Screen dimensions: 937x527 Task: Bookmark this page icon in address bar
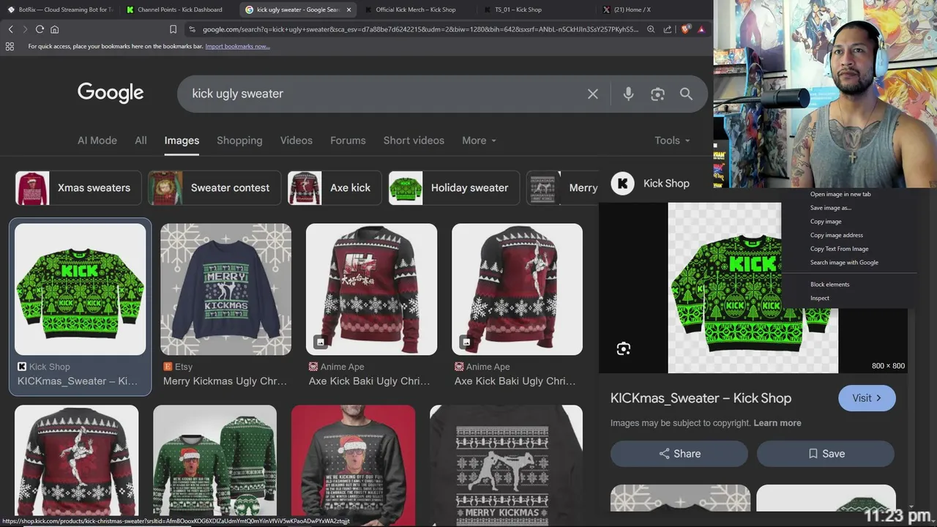pos(173,29)
